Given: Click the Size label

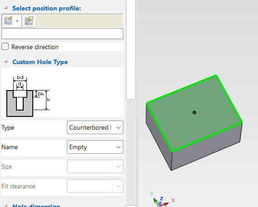Looking at the screenshot, I should click(6, 167).
